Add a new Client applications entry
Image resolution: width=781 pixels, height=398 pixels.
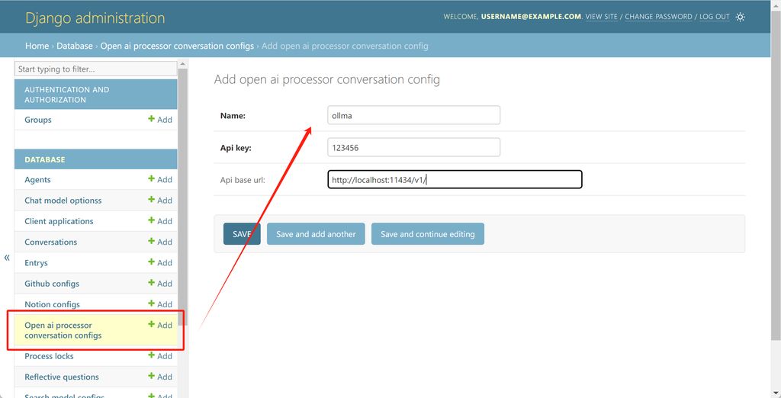pyautogui.click(x=160, y=221)
